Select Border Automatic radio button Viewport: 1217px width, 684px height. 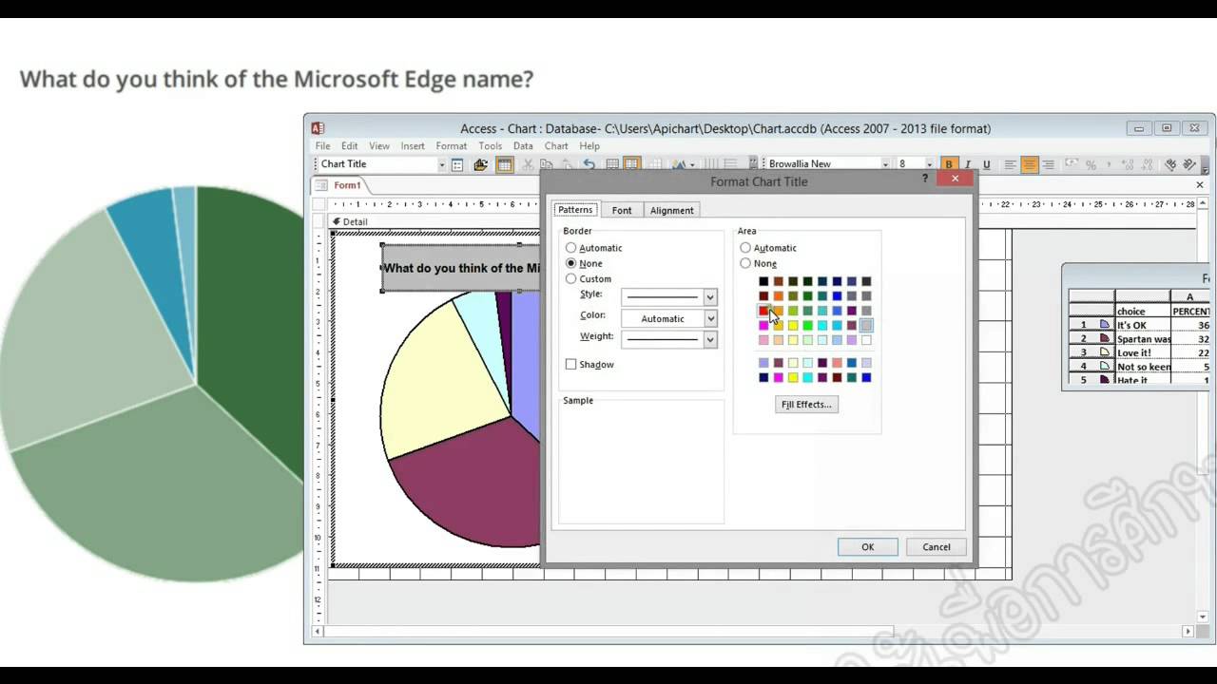(570, 248)
